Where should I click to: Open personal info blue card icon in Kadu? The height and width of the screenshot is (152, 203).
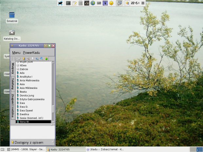click(37, 59)
